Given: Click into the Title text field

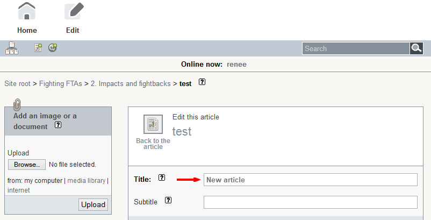Looking at the screenshot, I should coord(310,180).
